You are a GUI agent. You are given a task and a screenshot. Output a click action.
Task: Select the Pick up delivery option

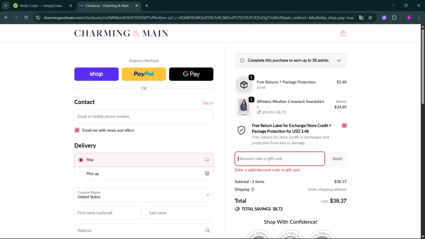coord(144,174)
